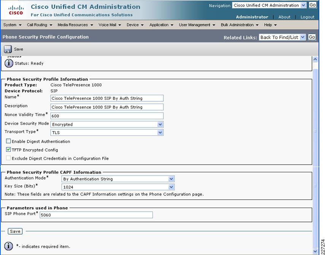This screenshot has height=255, width=325.
Task: Open the Device Security Mode dropdown
Action: pos(107,124)
